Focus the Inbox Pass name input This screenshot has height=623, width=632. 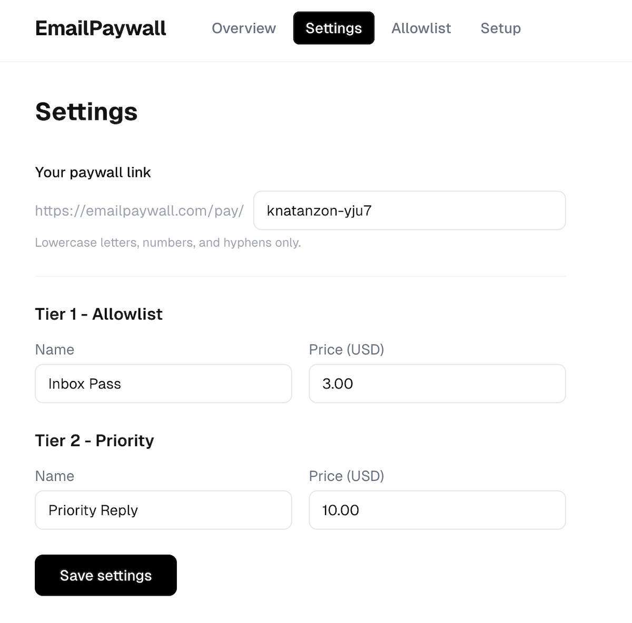[x=163, y=384]
